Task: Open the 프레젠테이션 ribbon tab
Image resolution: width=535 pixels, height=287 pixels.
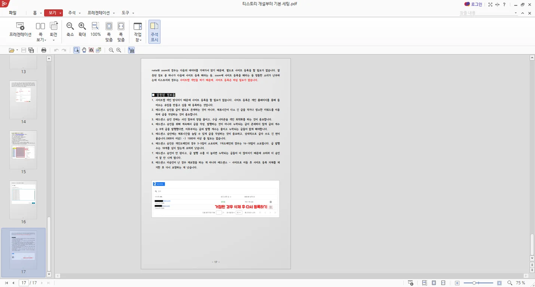Action: (x=99, y=13)
